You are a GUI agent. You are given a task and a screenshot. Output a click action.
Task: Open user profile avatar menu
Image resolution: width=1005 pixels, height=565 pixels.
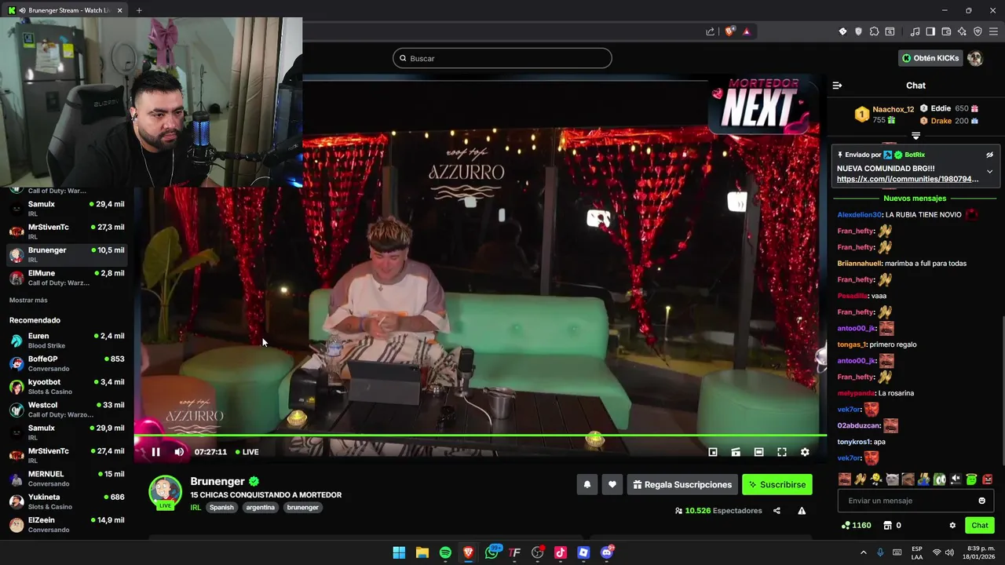click(x=975, y=58)
